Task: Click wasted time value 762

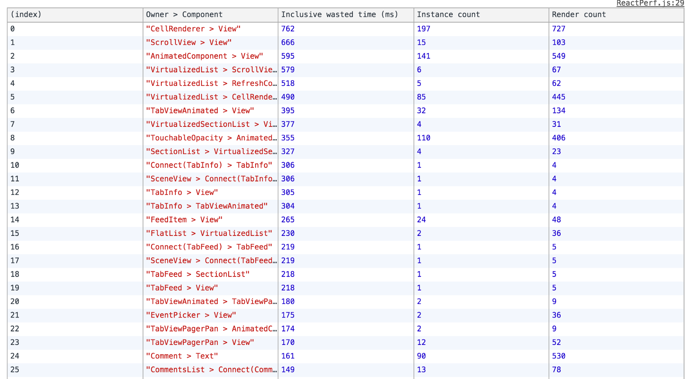Action: [288, 29]
